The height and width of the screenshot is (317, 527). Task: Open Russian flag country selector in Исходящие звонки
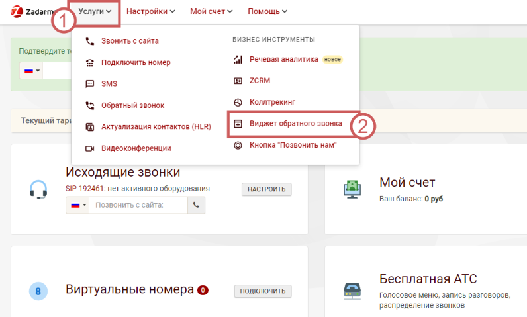(x=77, y=206)
